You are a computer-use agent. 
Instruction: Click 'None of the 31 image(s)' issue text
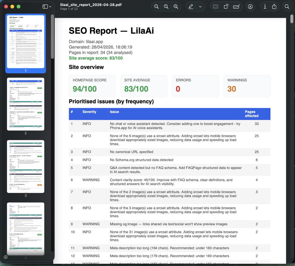(174, 236)
